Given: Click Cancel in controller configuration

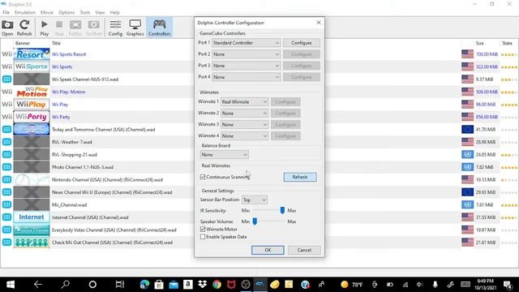Looking at the screenshot, I should coord(304,250).
